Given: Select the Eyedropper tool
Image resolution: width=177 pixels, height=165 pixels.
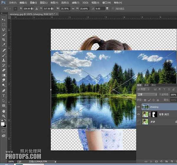Looking at the screenshot, I should 4,45.
